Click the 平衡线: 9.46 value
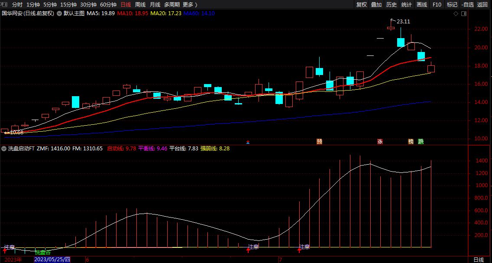Screen dimensions: 492x263 152,149
